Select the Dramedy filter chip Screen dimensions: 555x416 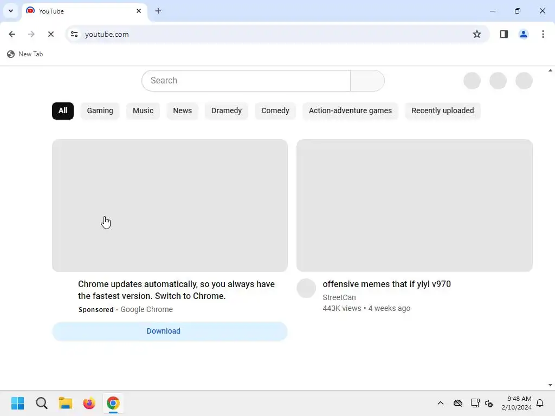tap(227, 110)
